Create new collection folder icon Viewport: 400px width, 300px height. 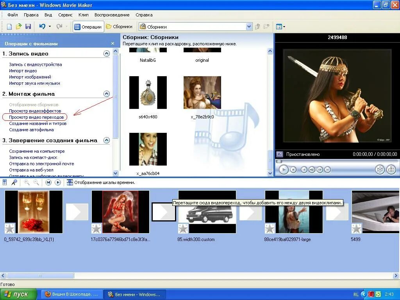click(266, 27)
